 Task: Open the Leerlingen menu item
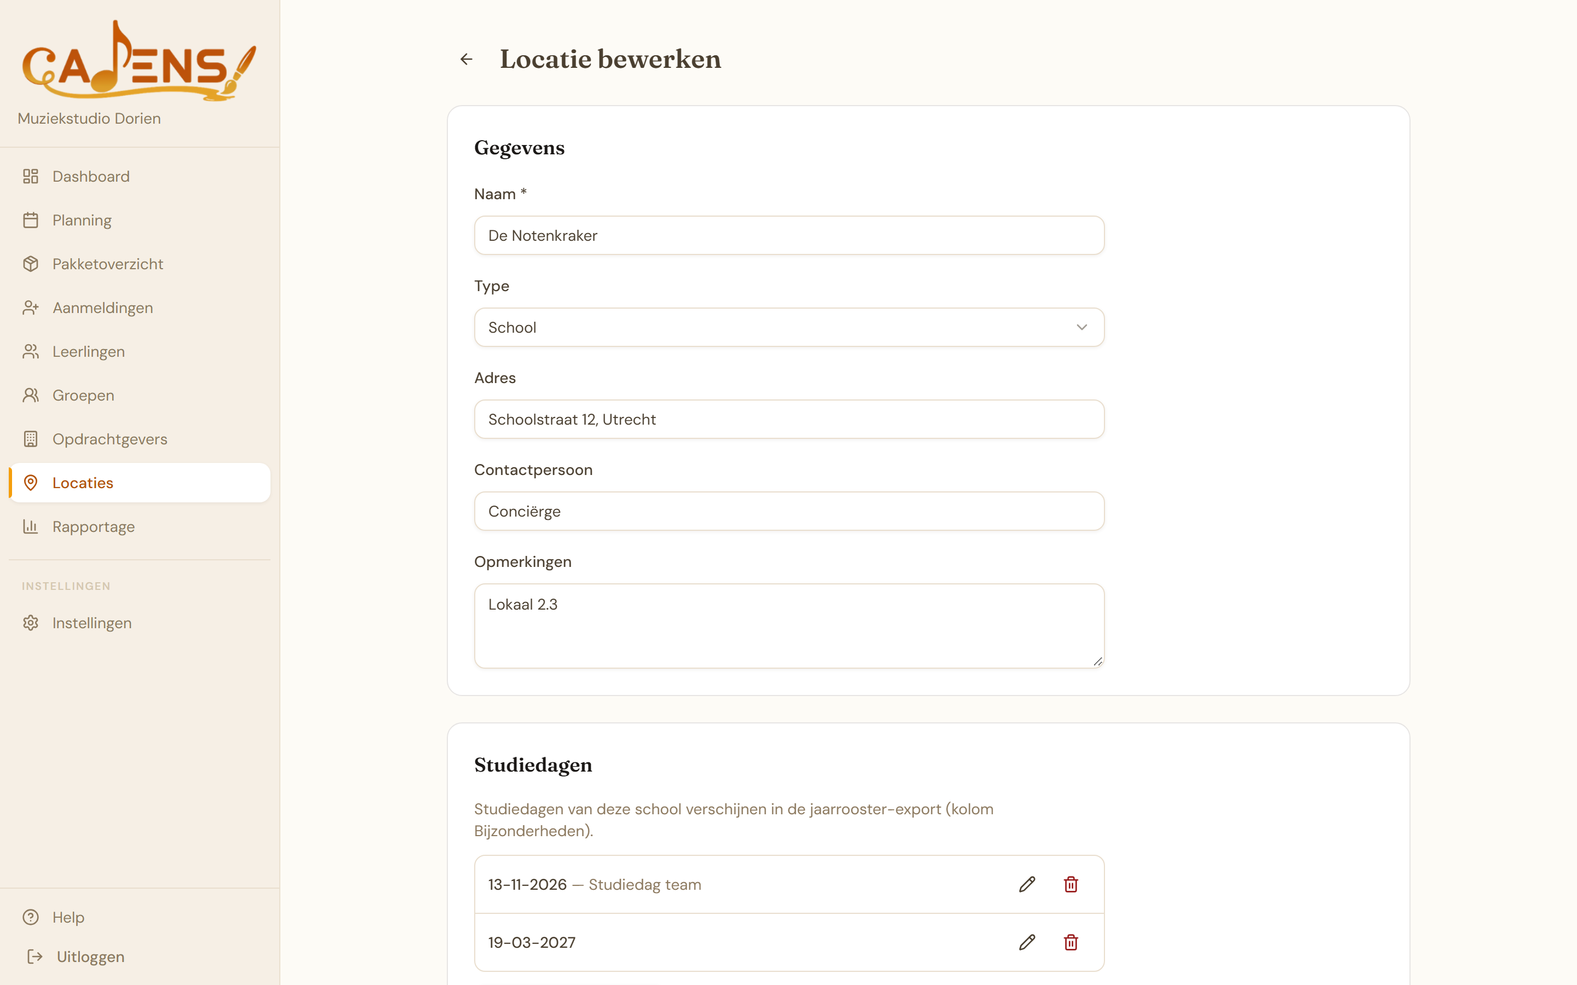[x=140, y=352]
